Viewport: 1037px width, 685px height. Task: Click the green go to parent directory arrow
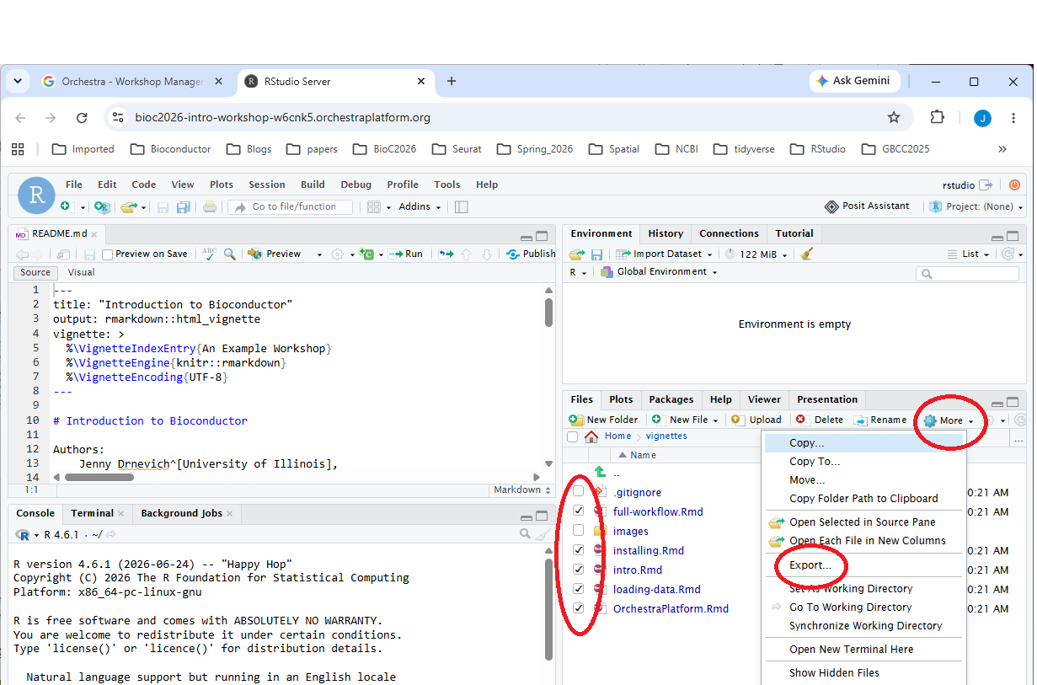[x=600, y=472]
